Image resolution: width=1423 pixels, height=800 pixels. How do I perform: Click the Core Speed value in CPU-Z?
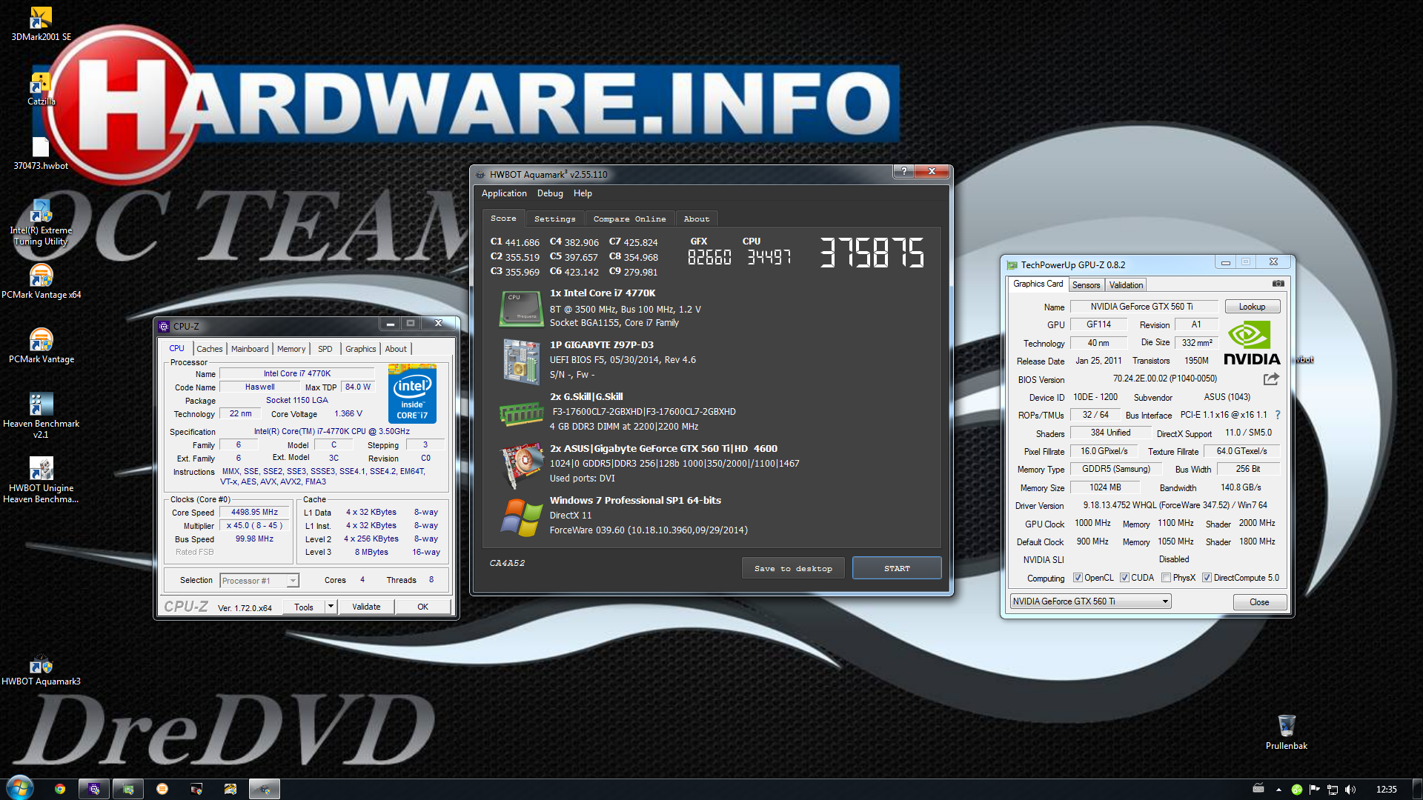tap(254, 513)
